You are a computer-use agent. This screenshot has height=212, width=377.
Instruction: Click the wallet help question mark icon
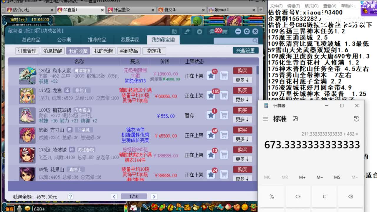70,196
